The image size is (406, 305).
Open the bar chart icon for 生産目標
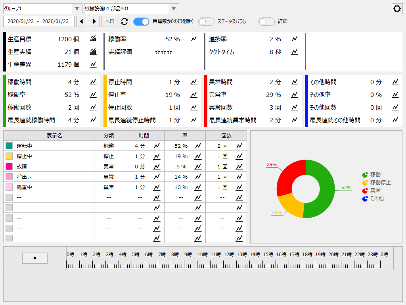coord(93,39)
